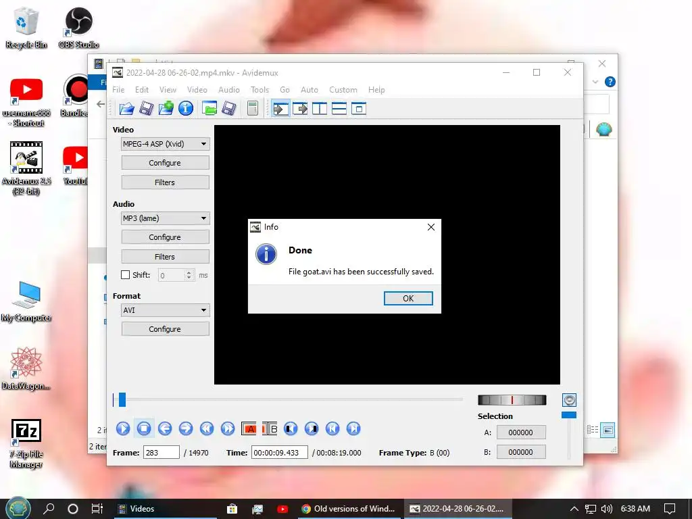Screen dimensions: 692x519
Task: Click selection B value 000000 button
Action: point(521,452)
